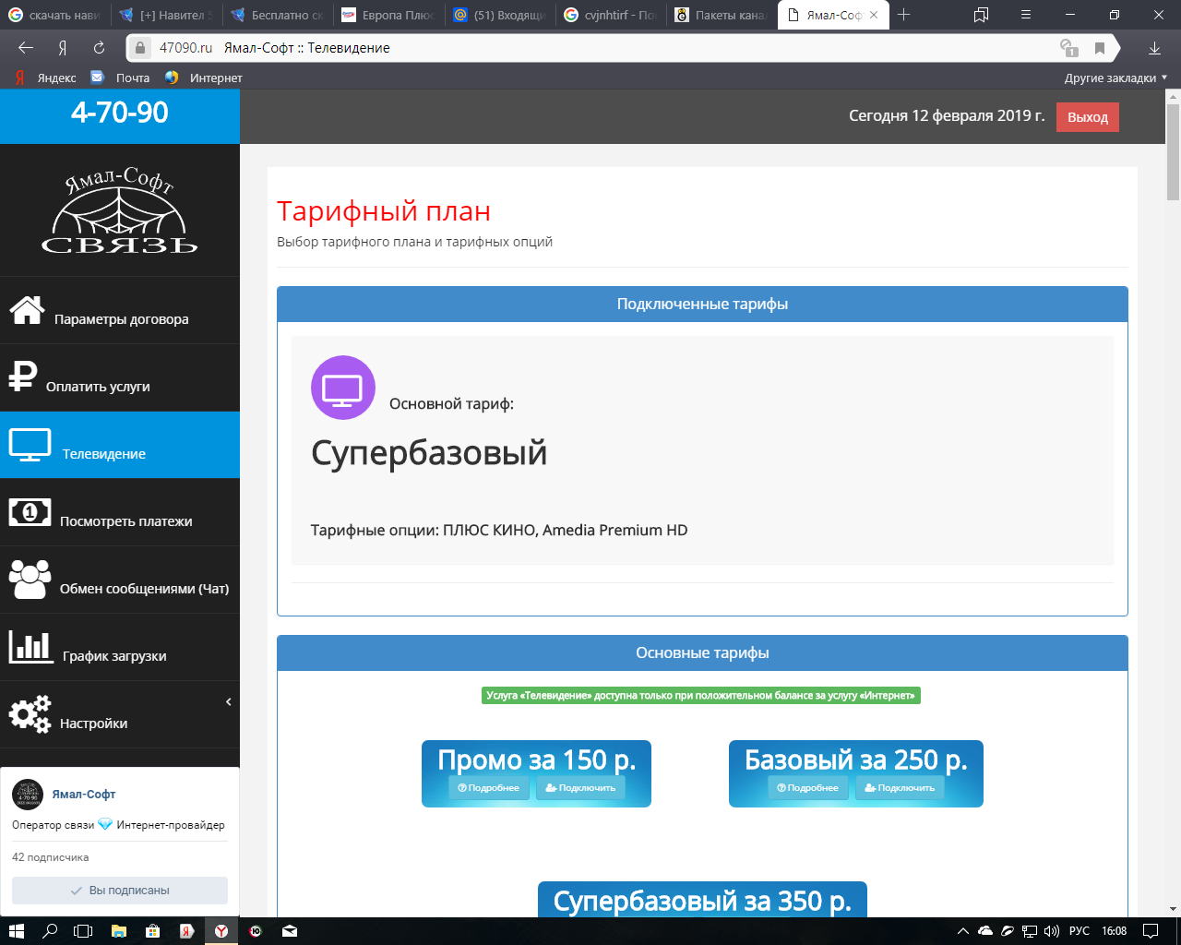Expand the Другие закладки bookmarks dropdown
The image size is (1181, 945).
1115,78
